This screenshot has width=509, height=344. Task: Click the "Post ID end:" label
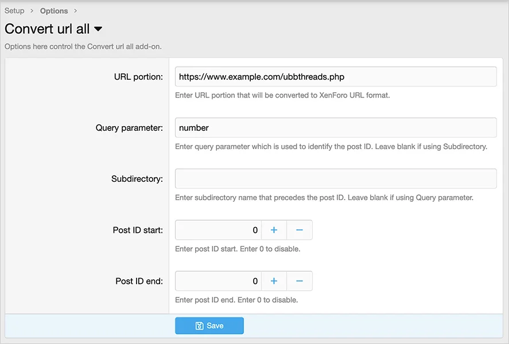[x=139, y=281]
